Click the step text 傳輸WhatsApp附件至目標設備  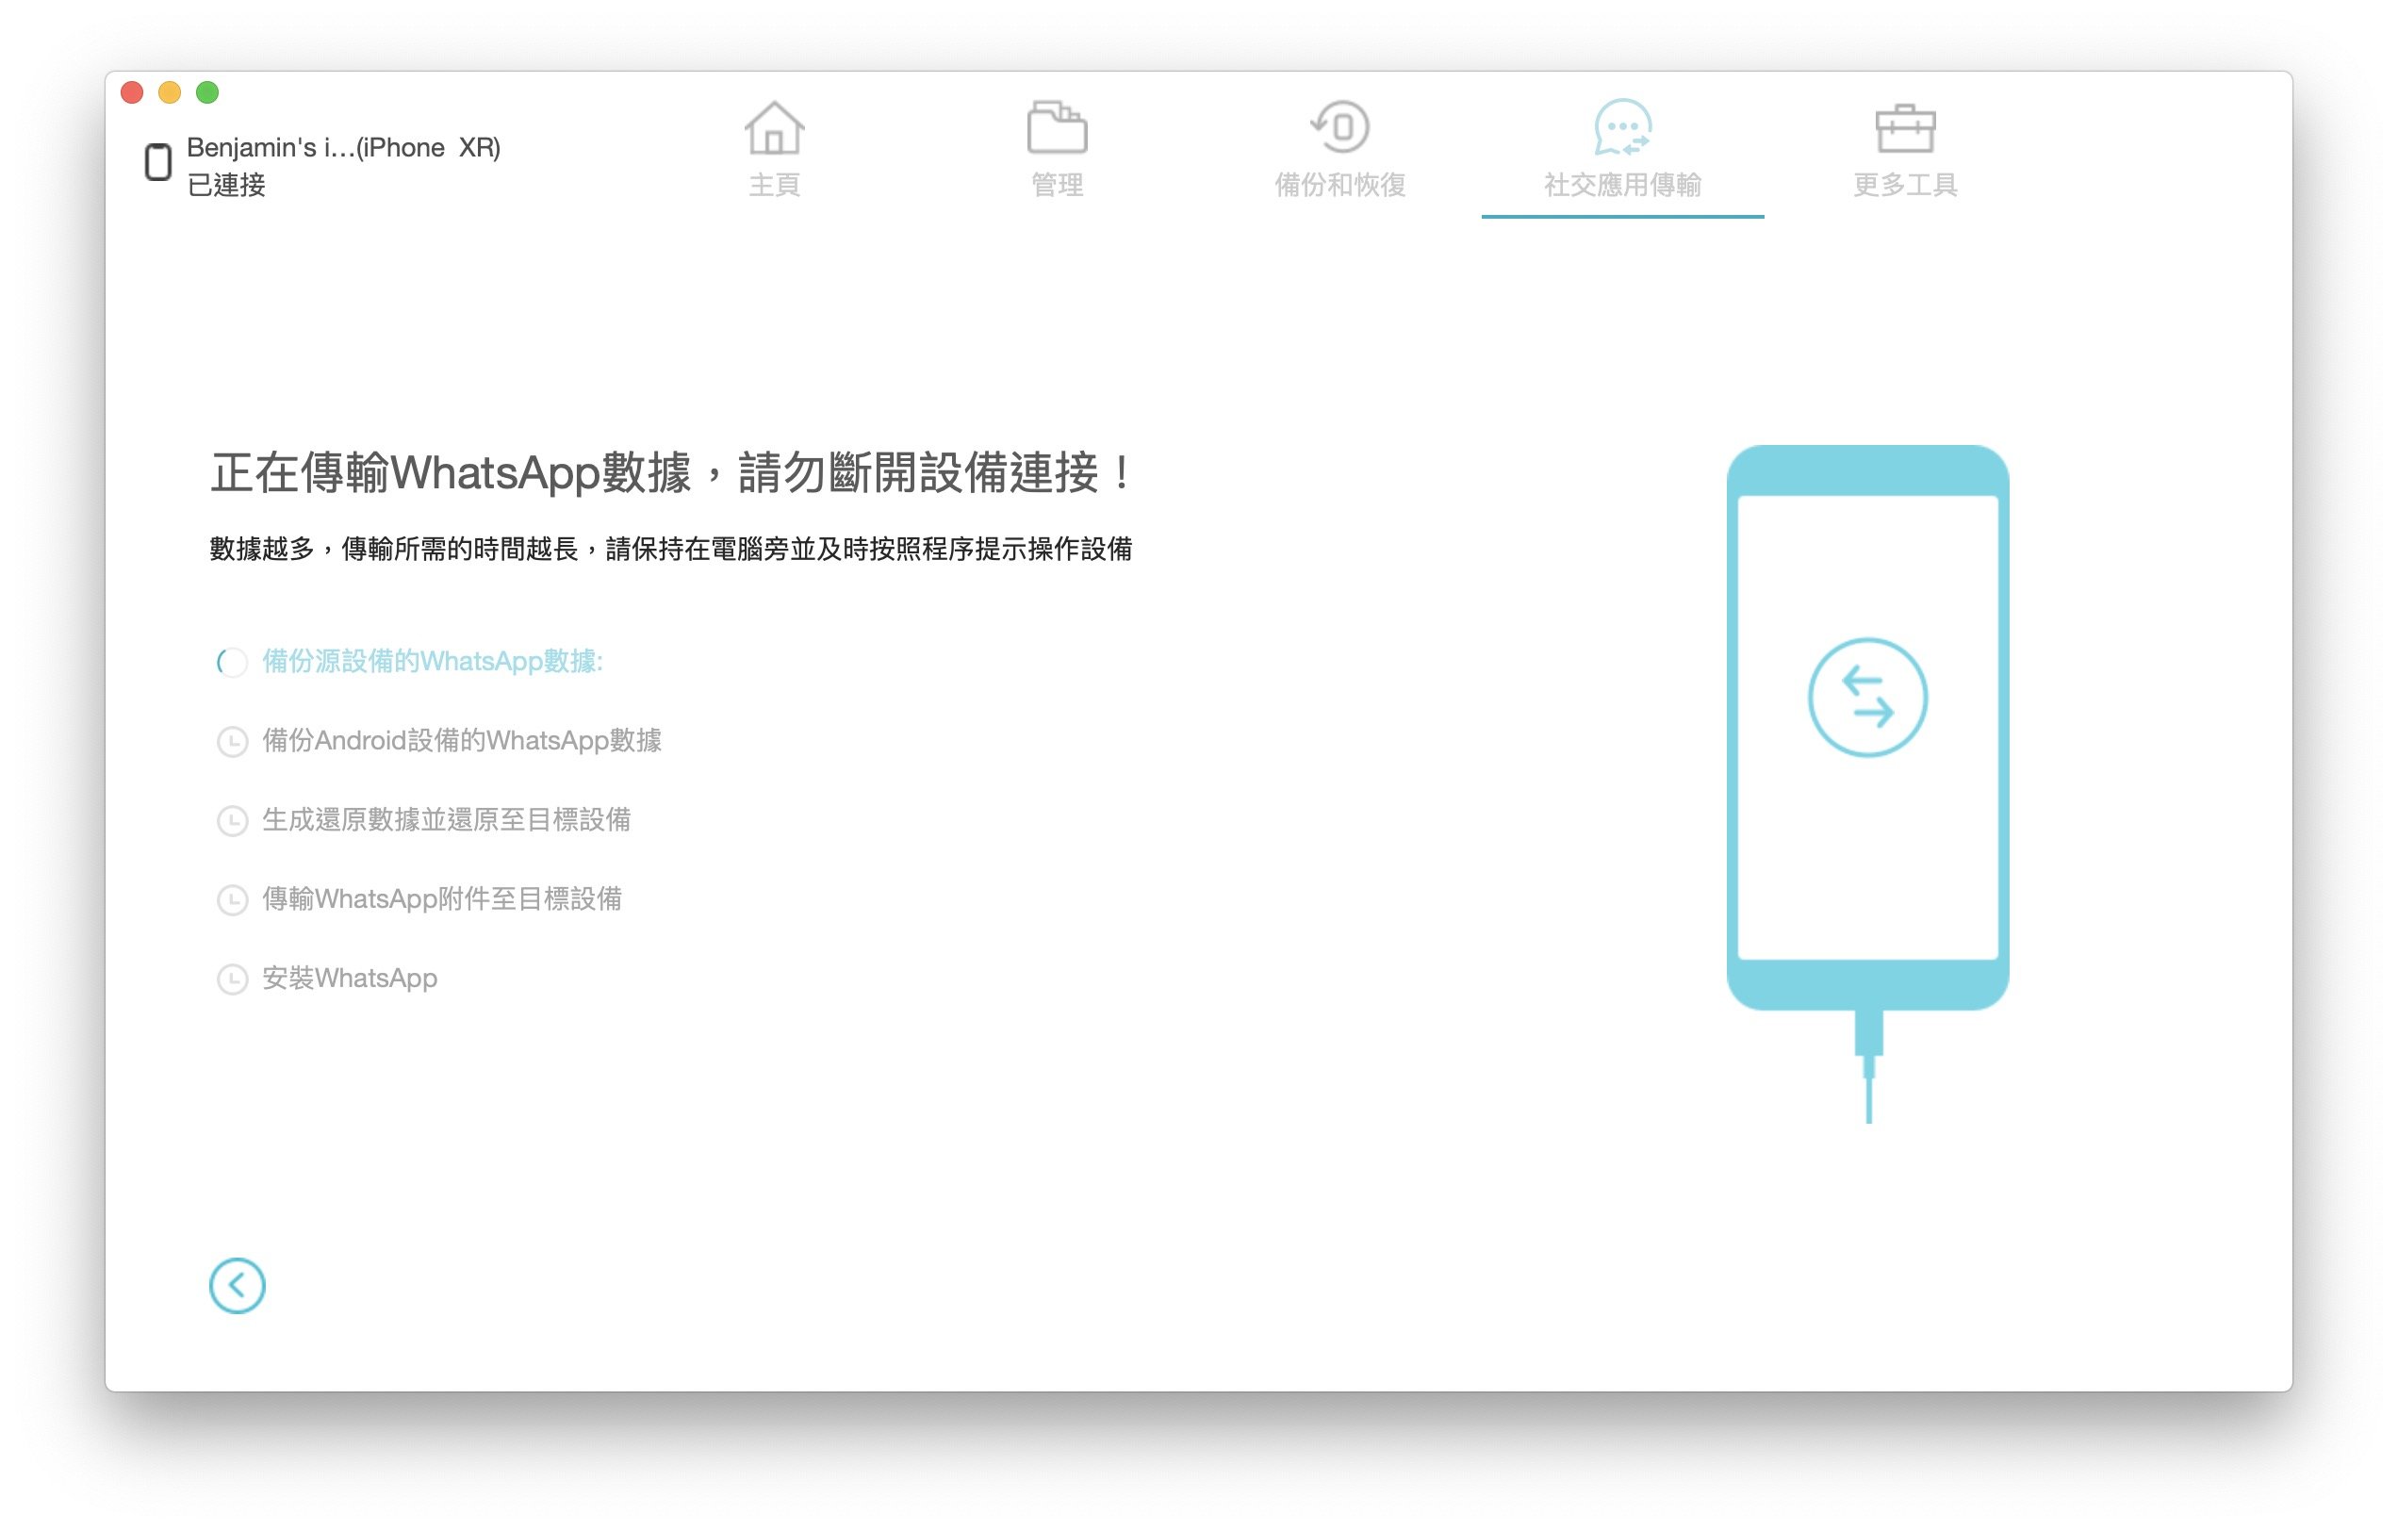pyautogui.click(x=442, y=899)
